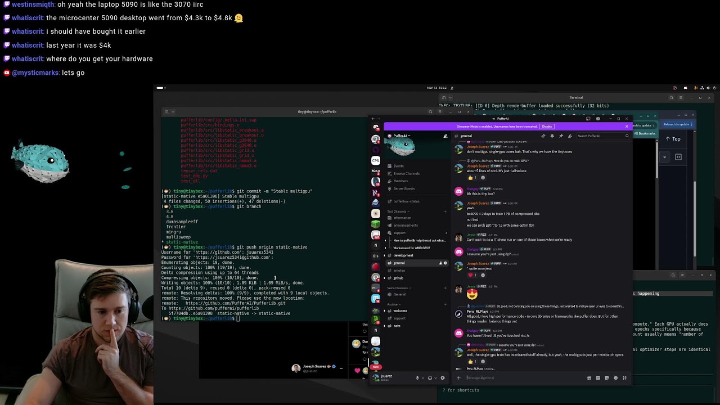Viewport: 720px width, 405px height.
Task: Click the volume icon in system top bar
Action: tap(709, 88)
